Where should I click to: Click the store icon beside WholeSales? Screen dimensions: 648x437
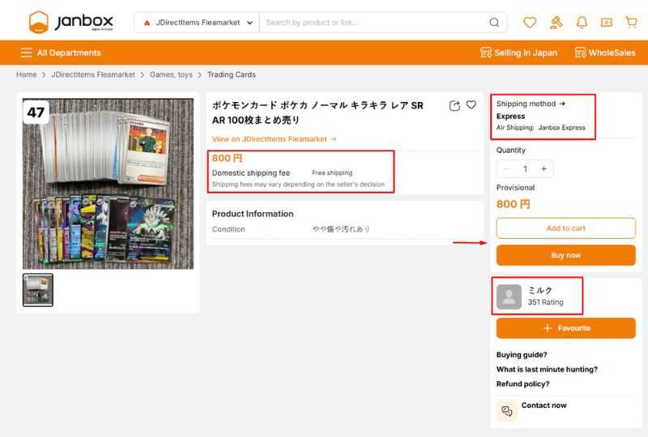pyautogui.click(x=580, y=53)
